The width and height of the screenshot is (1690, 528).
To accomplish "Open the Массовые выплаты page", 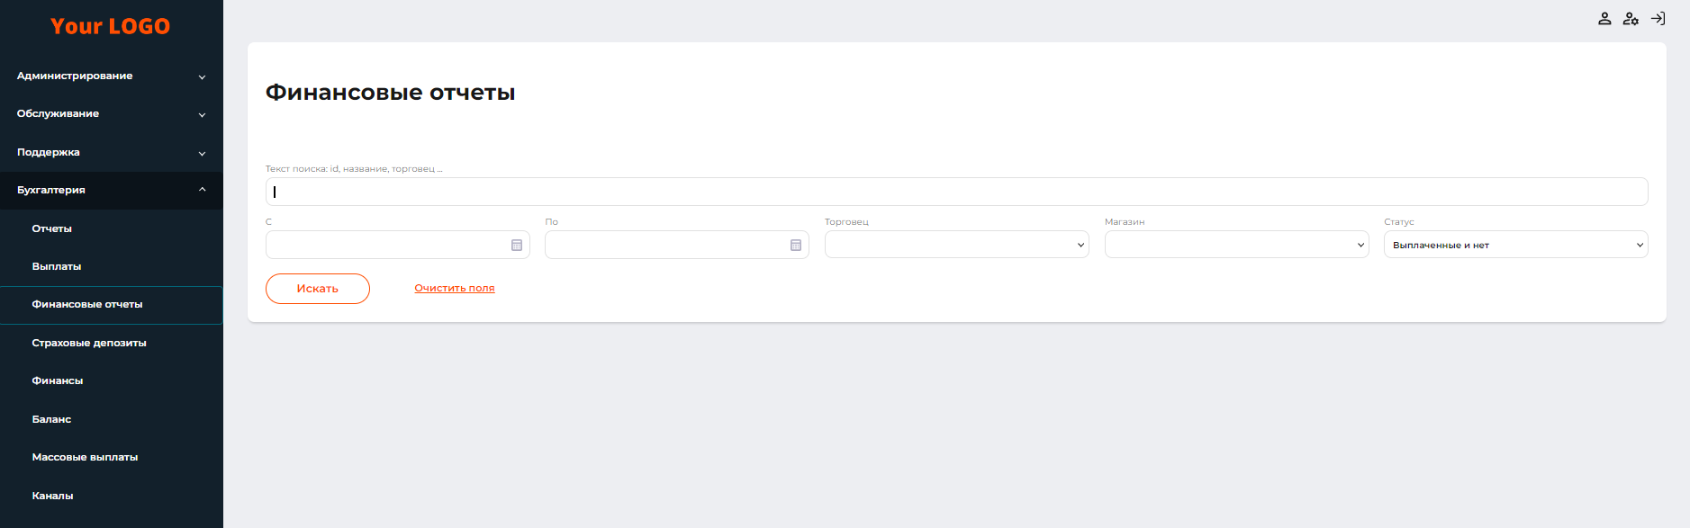I will pyautogui.click(x=85, y=457).
